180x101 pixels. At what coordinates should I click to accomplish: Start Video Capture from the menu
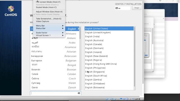click(x=42, y=21)
